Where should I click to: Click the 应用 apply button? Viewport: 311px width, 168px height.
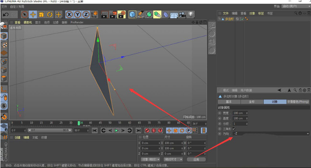click(x=196, y=159)
